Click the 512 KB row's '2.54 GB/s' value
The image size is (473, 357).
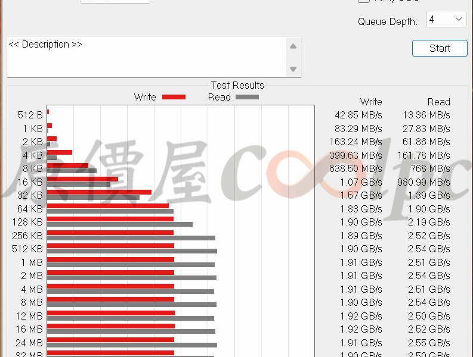pyautogui.click(x=429, y=249)
